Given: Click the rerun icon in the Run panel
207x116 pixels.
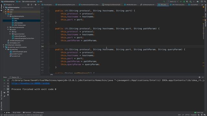Looking at the screenshot, I should (4, 80).
